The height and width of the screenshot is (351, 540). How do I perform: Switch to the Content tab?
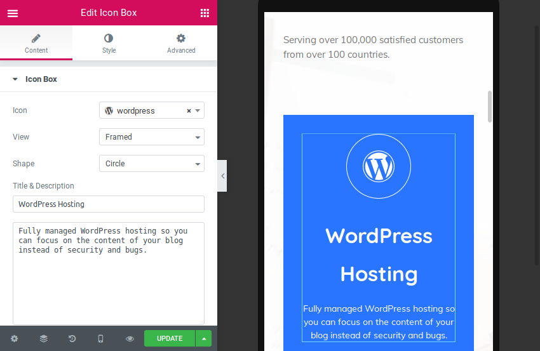click(x=36, y=43)
